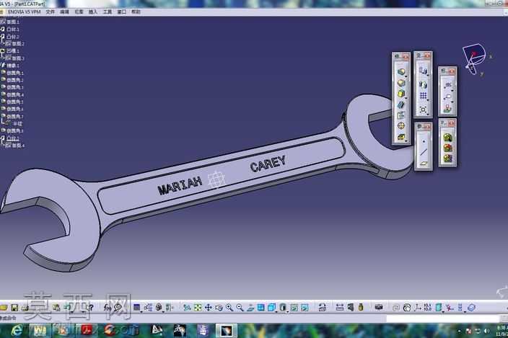Pick the Stiffener tool above the Hole icon

point(401,115)
